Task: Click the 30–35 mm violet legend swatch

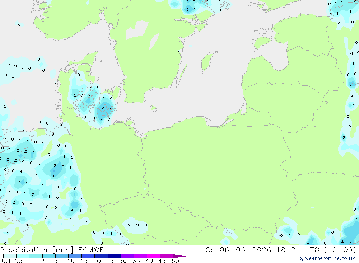Action: (127, 256)
